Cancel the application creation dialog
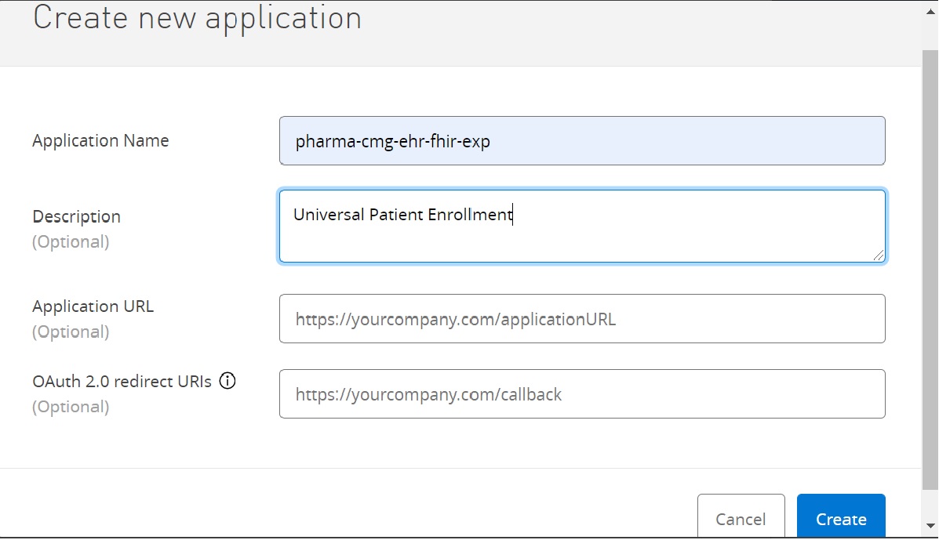Screen dimensions: 939x540 [741, 516]
